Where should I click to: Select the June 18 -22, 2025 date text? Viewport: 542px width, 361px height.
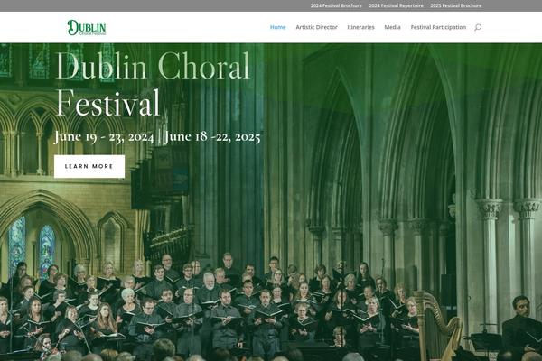point(212,137)
